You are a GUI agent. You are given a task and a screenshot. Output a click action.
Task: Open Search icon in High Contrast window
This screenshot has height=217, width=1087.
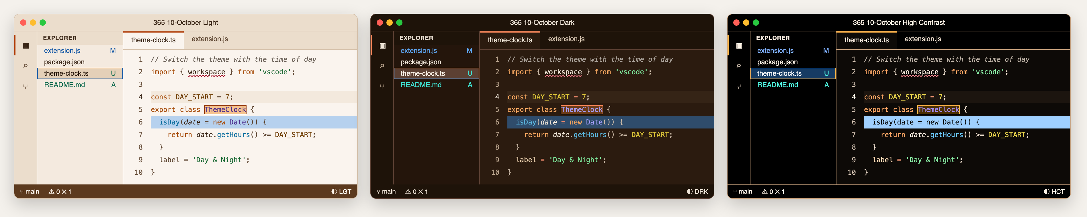pyautogui.click(x=739, y=66)
